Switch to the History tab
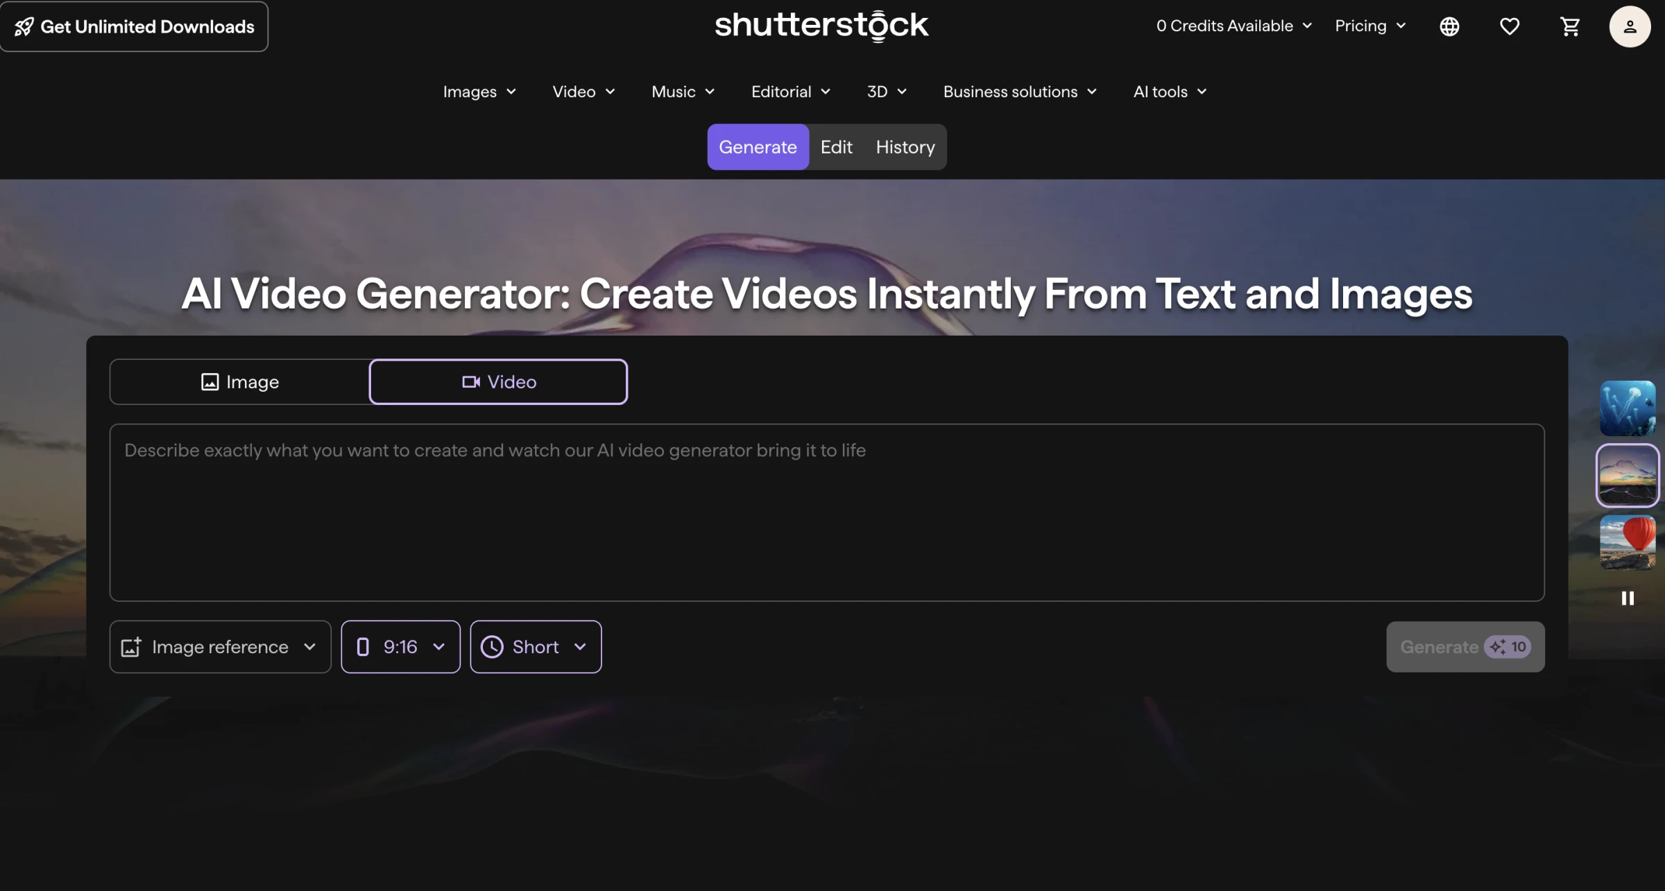This screenshot has width=1665, height=891. pos(905,147)
